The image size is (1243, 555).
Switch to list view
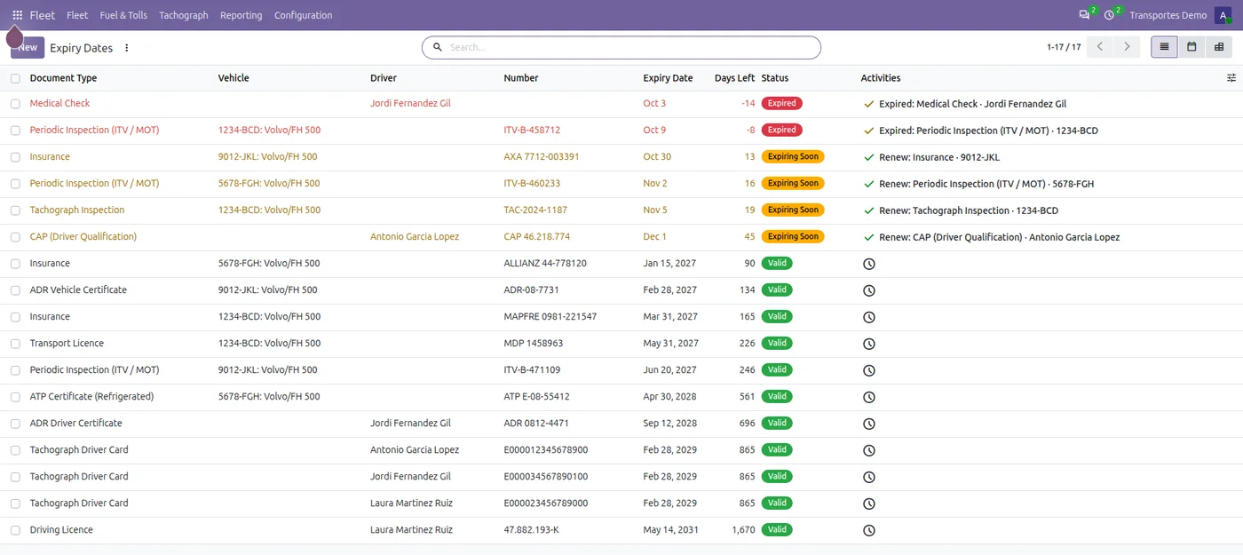point(1164,47)
